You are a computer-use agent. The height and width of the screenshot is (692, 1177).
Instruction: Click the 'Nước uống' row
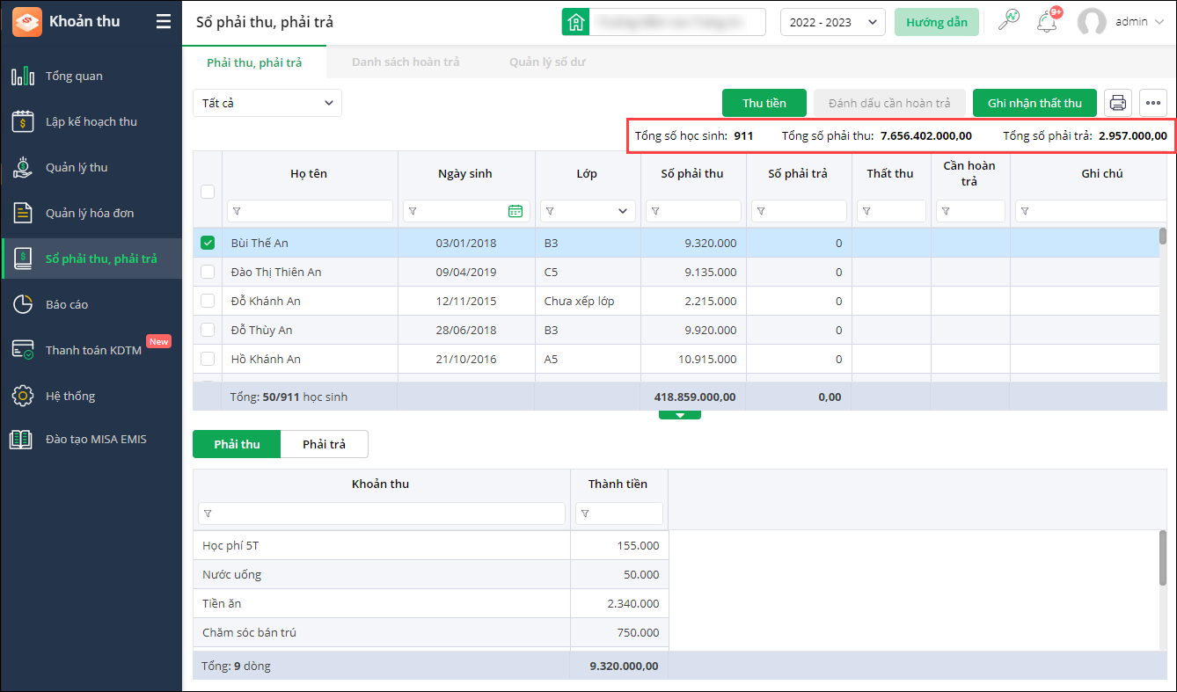pyautogui.click(x=431, y=574)
